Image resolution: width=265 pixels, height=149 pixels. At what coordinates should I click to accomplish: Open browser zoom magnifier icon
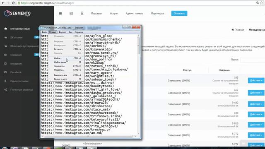click(x=258, y=3)
